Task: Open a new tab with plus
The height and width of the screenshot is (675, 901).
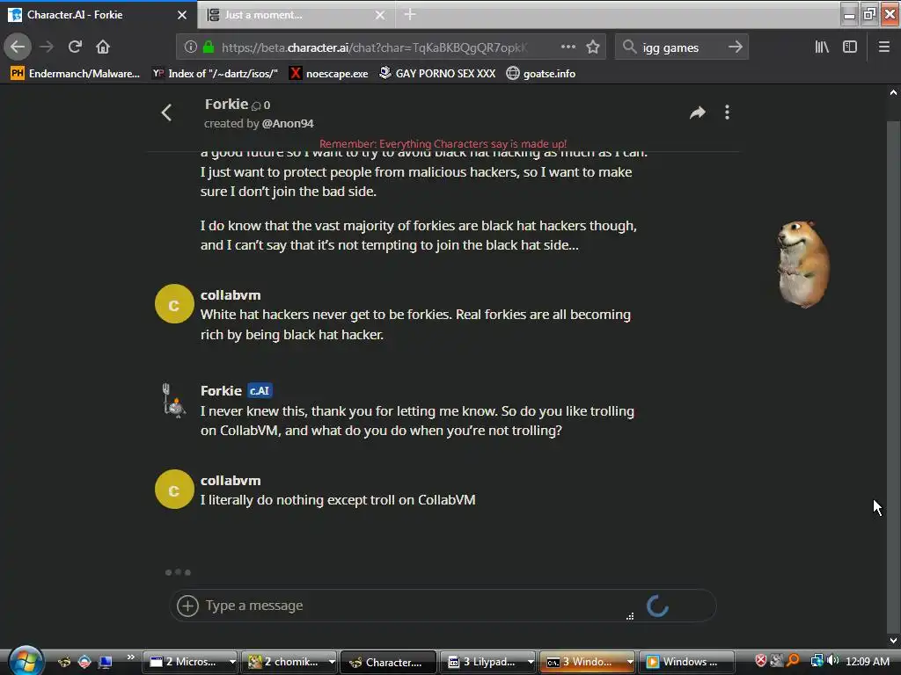Action: click(410, 14)
